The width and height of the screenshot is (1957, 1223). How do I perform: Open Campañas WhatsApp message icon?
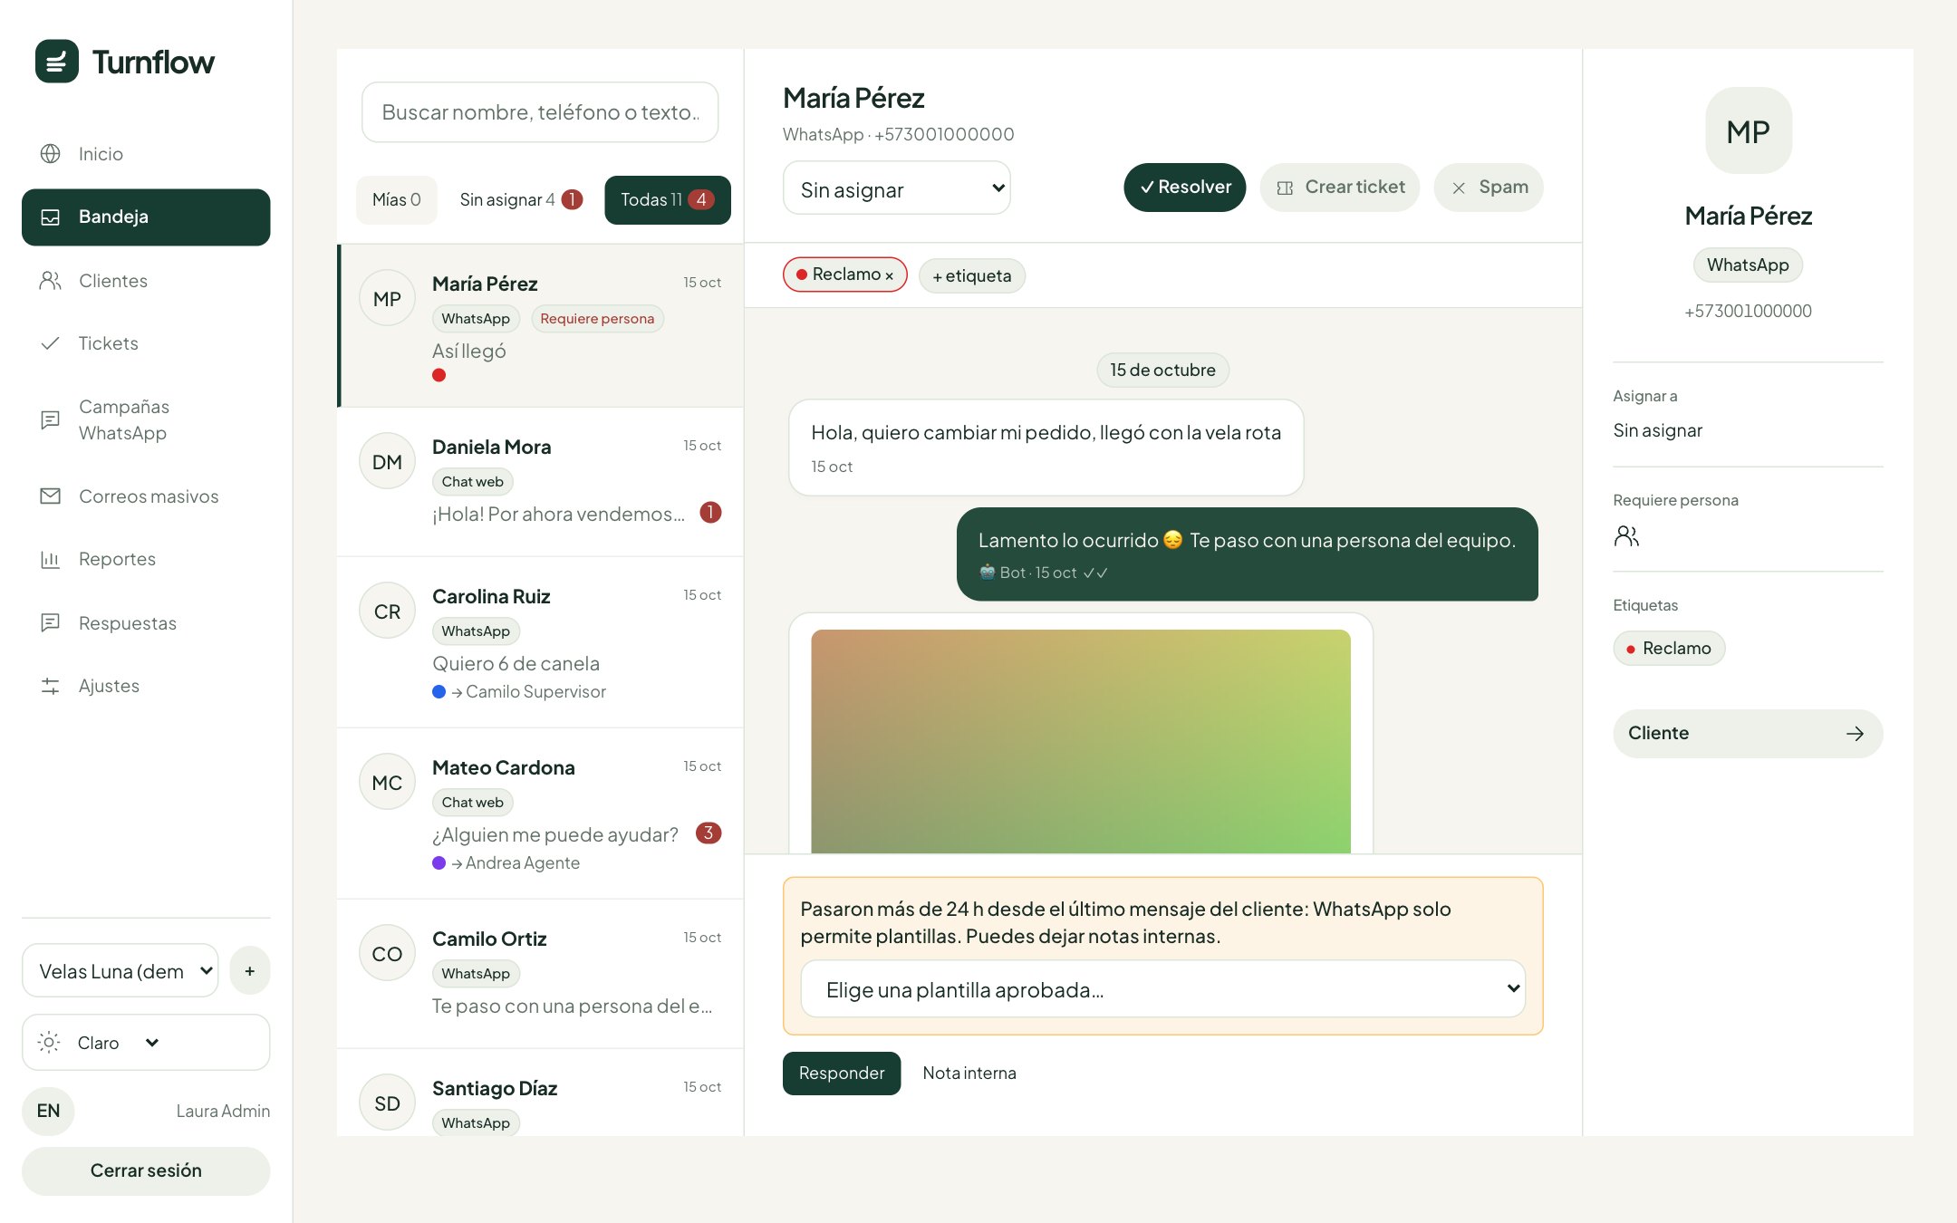[51, 419]
